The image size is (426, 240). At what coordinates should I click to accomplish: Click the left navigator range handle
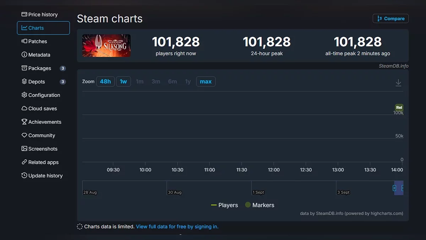click(394, 188)
